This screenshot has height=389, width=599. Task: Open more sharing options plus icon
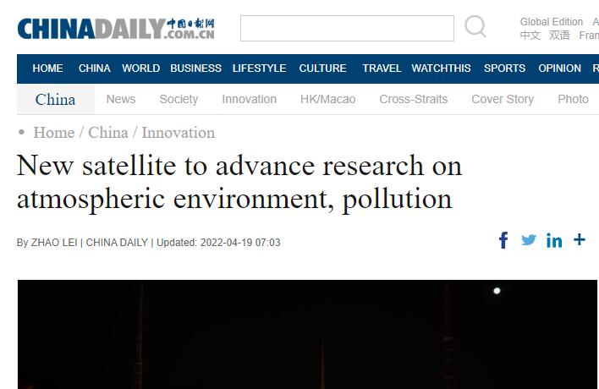[580, 240]
